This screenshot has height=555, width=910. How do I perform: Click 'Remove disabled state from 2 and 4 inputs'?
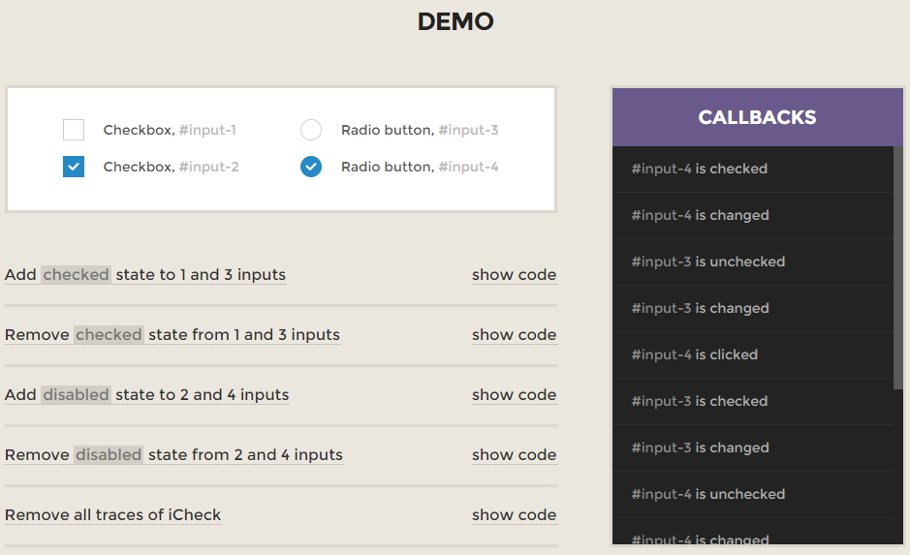173,455
